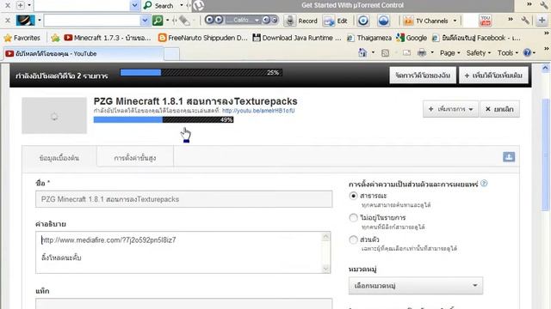Click the add more videos (เพิ่มวิดีโอเพิ่มเติม) button
Image resolution: width=551 pixels, height=309 pixels.
[x=493, y=76]
